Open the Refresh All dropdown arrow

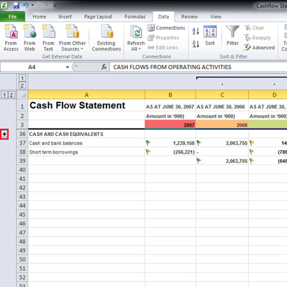[139, 49]
